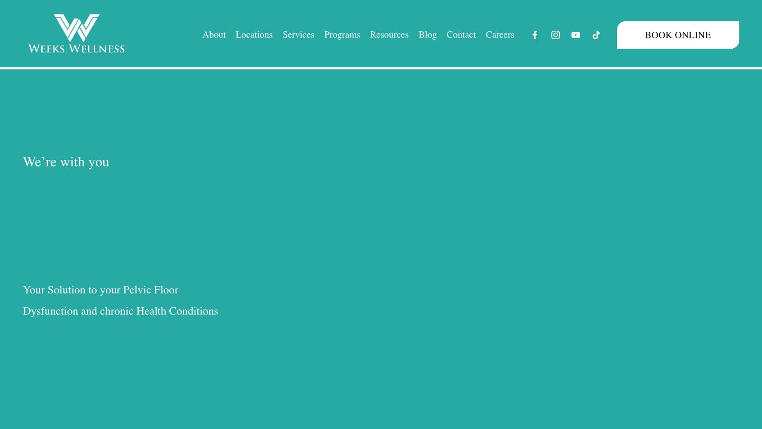Open the Facebook social icon

pyautogui.click(x=534, y=35)
